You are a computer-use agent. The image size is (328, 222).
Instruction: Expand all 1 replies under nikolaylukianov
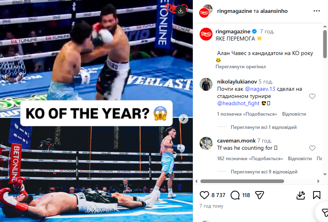264,127
